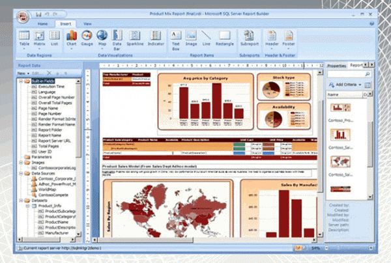
Task: Select the Manufacturer dataset field
Action: tap(57, 233)
